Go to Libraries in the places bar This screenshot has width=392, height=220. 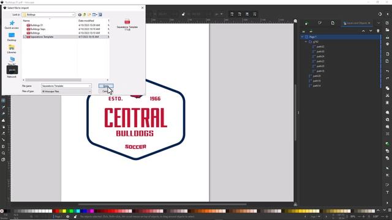[x=12, y=49]
